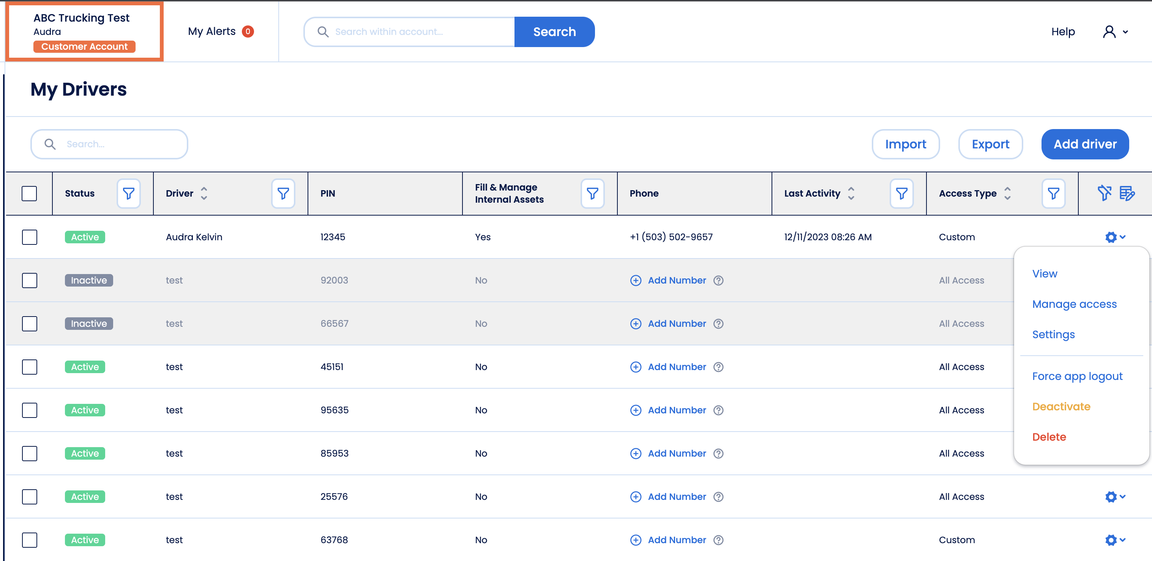This screenshot has height=561, width=1152.
Task: Open Fill & Manage Internal Assets filter
Action: point(593,194)
